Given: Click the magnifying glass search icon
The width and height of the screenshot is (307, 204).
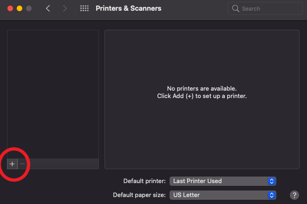Looking at the screenshot, I should 235,8.
